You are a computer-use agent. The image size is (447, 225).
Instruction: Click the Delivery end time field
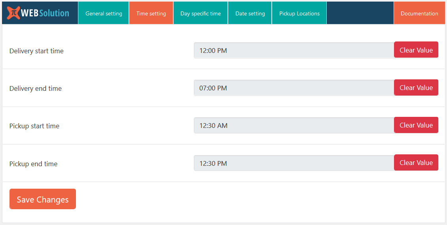pyautogui.click(x=294, y=88)
